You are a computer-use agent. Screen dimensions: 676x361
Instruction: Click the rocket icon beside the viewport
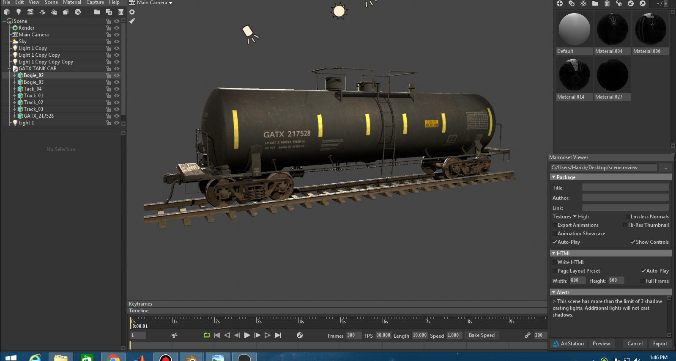pyautogui.click(x=132, y=20)
